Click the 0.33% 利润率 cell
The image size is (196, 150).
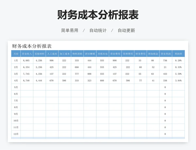(178, 67)
